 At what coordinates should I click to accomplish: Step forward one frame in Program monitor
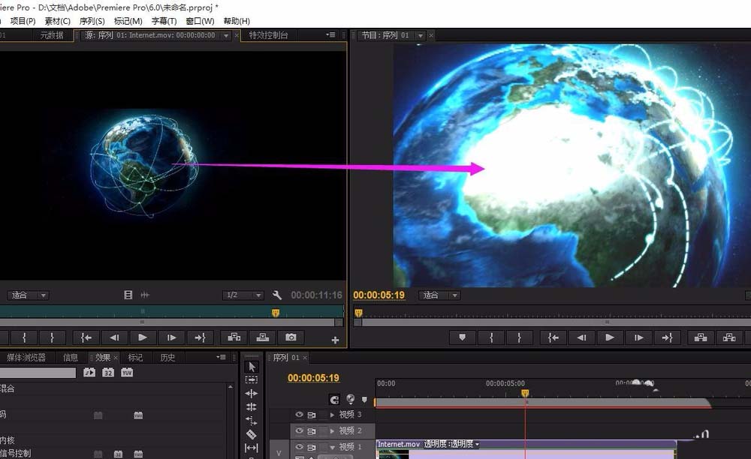[x=638, y=337]
